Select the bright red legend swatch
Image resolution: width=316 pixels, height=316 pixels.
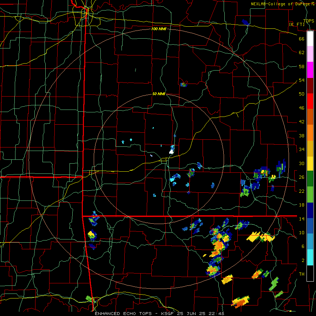(310, 101)
